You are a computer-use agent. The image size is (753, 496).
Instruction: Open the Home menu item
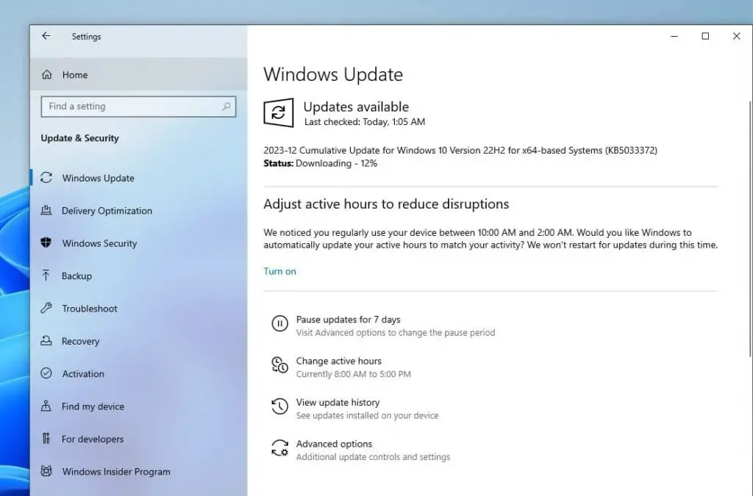[x=74, y=74]
